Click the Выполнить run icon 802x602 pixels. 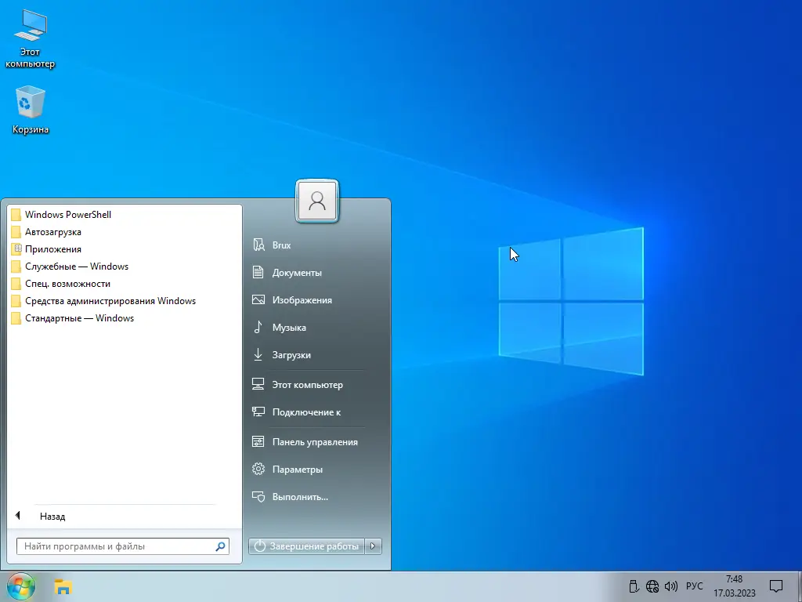click(x=258, y=496)
